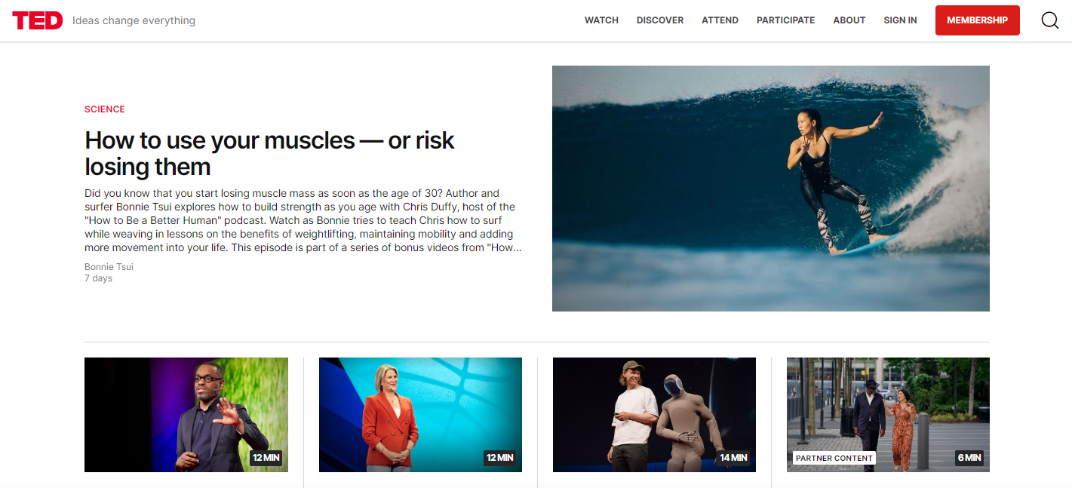This screenshot has height=488, width=1072.
Task: Open the DISCOVER menu
Action: click(x=660, y=20)
